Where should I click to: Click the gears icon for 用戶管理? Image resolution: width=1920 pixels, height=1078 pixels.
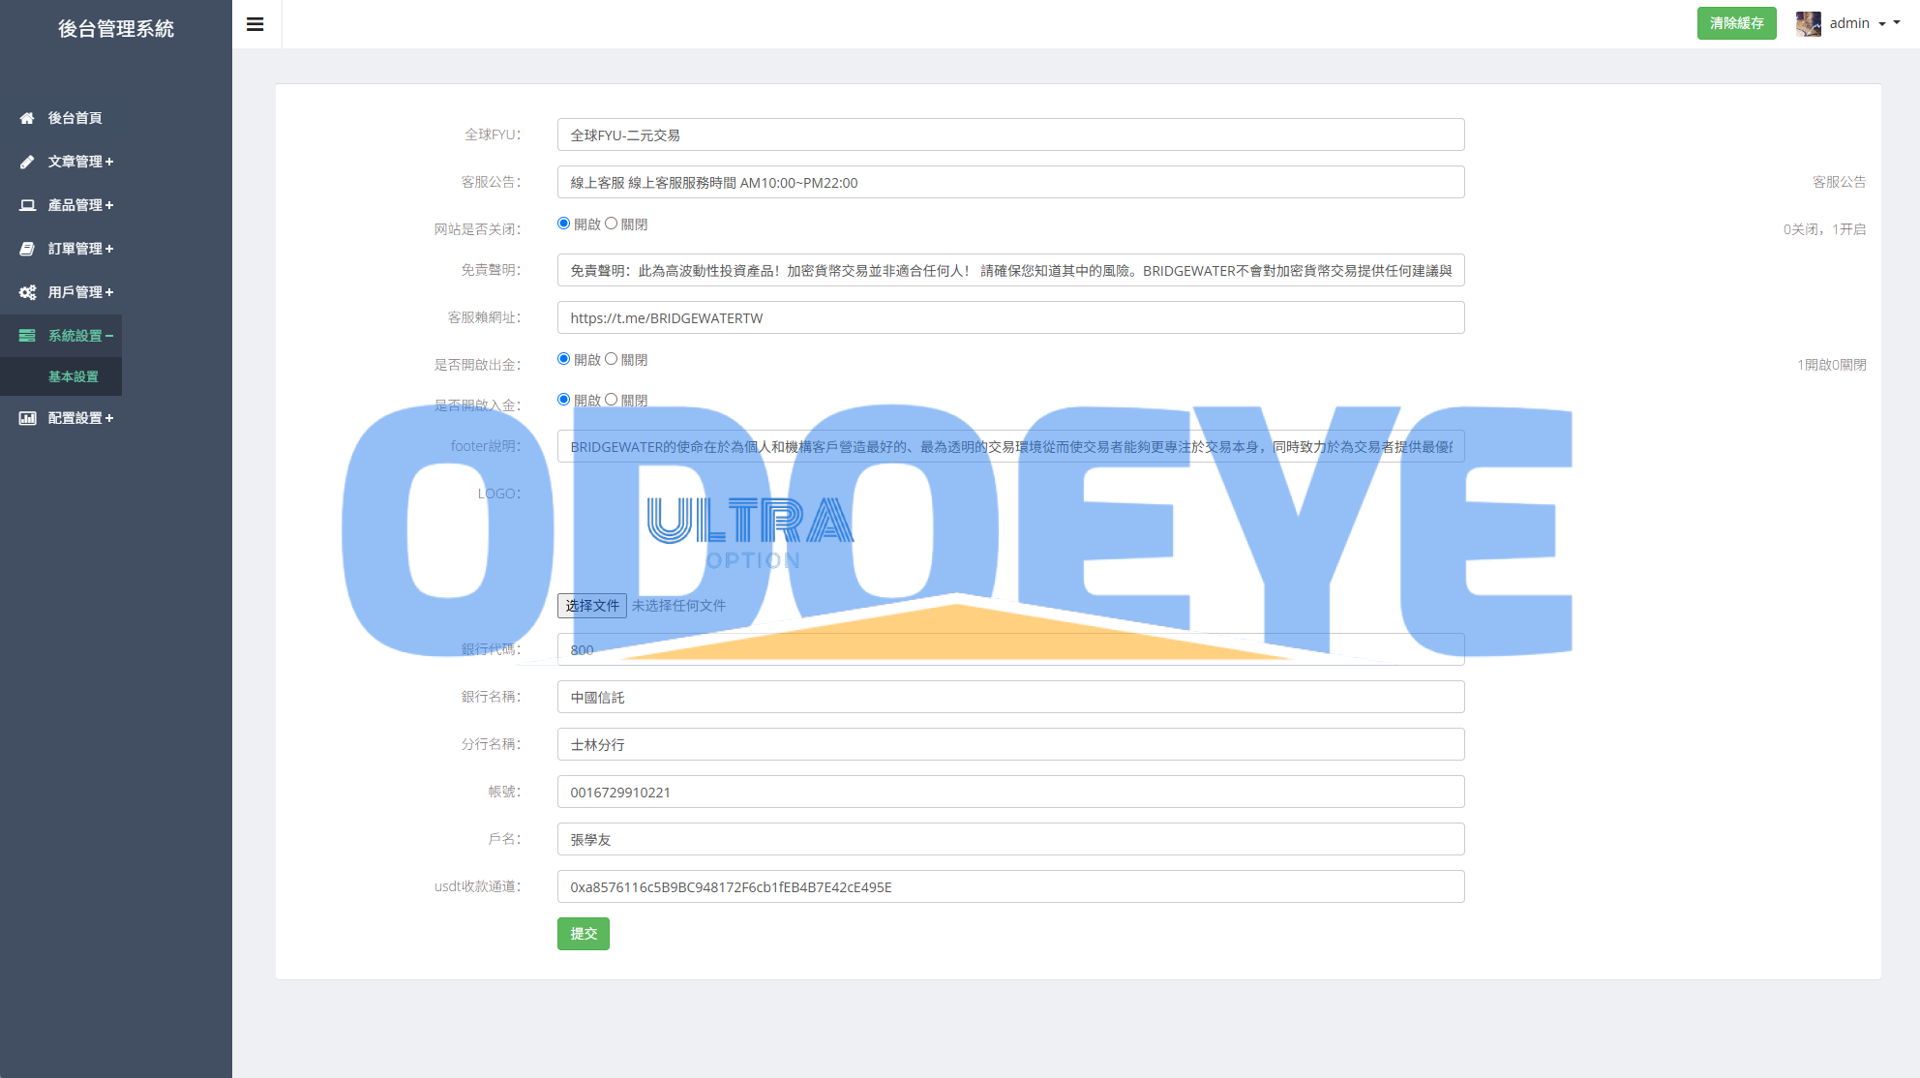click(27, 292)
